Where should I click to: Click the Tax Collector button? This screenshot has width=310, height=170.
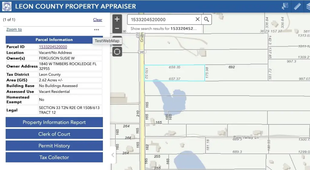coord(54,157)
